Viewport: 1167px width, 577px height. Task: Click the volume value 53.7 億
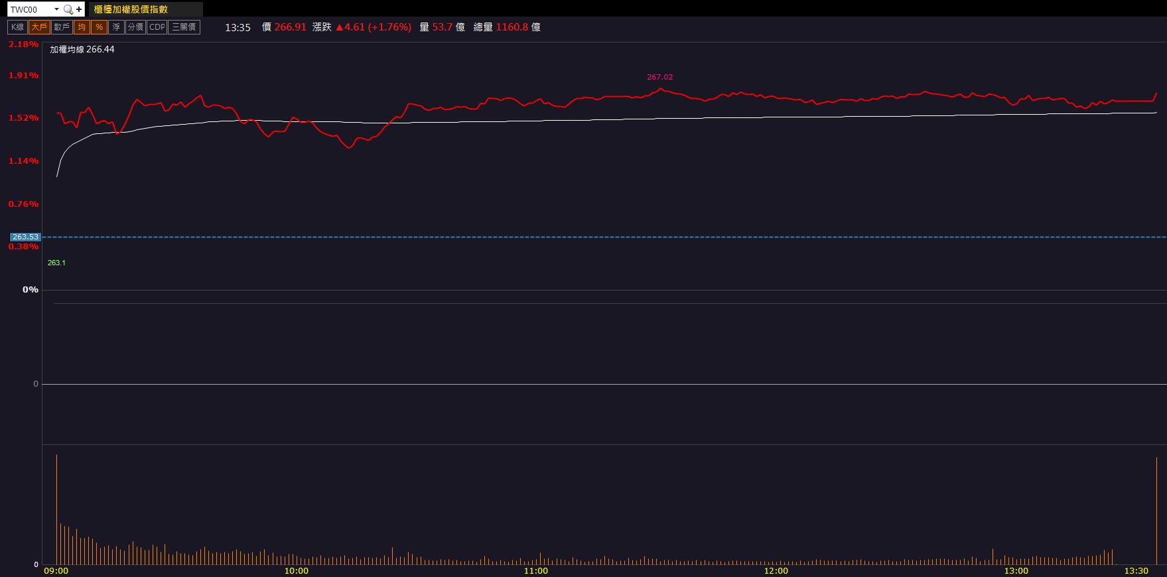[x=449, y=27]
